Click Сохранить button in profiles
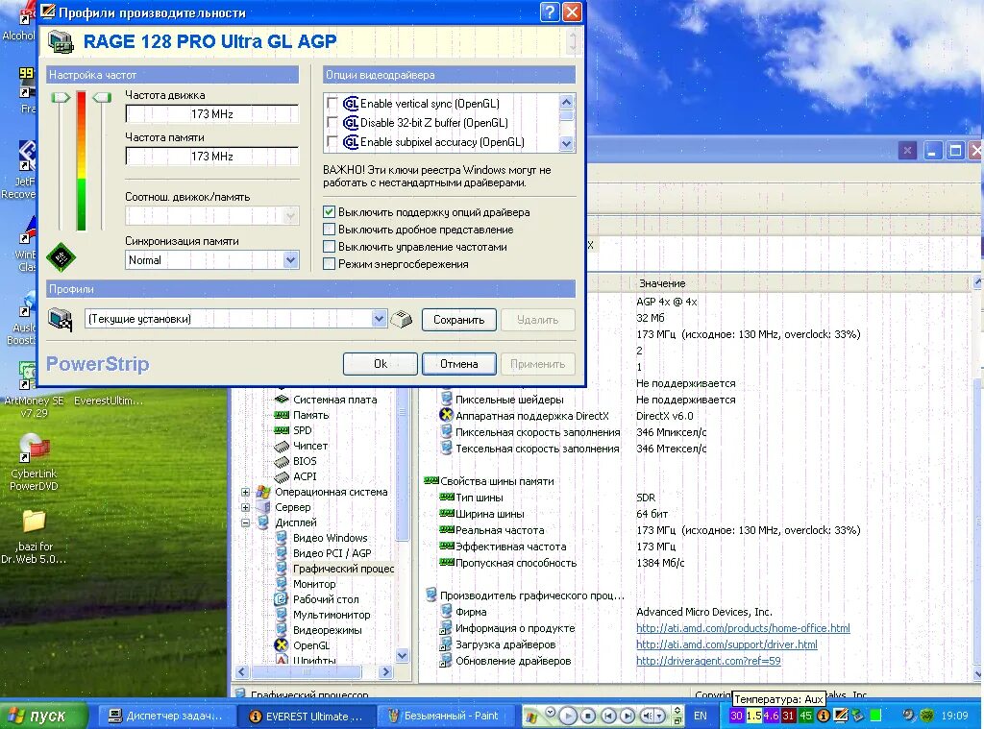The image size is (984, 729). pyautogui.click(x=458, y=320)
